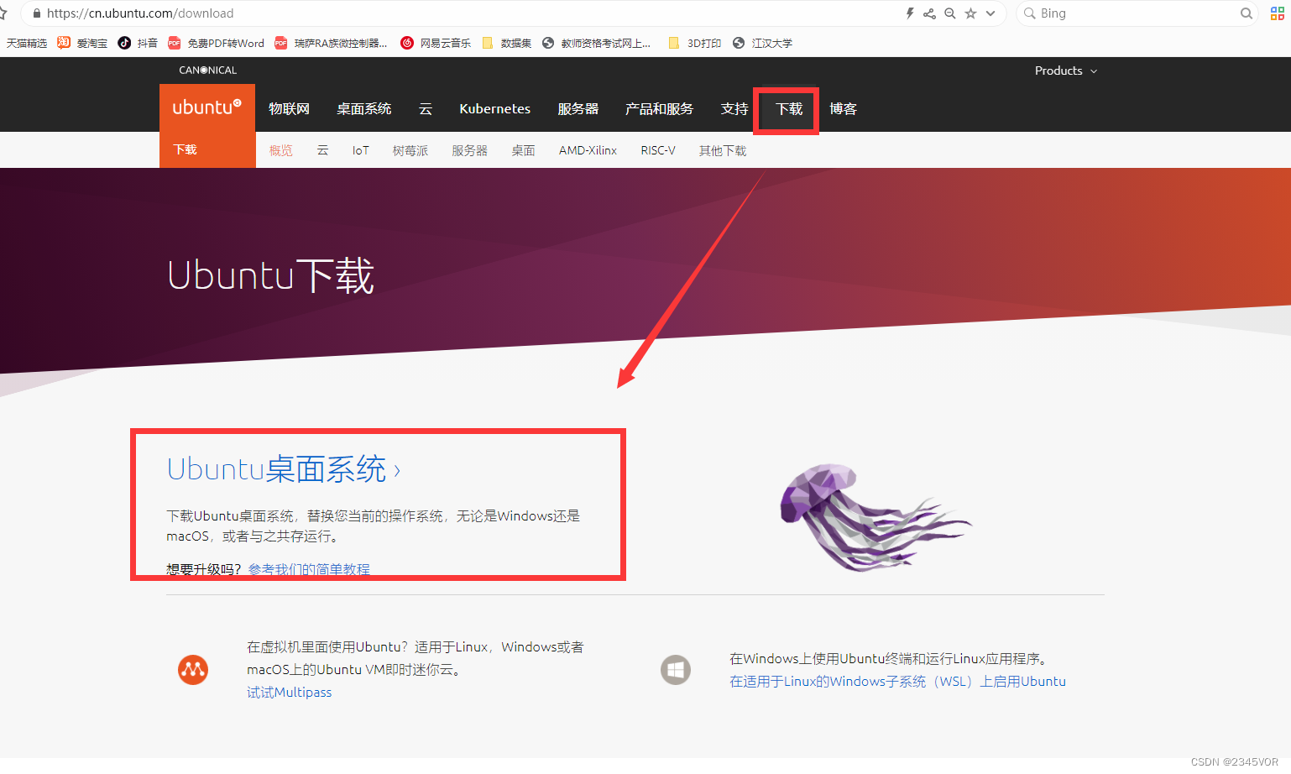This screenshot has width=1291, height=774.
Task: Click the 在虚拟机里面使用Ubuntu text
Action: (x=416, y=658)
